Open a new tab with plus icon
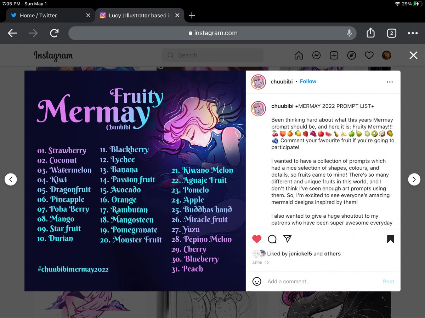This screenshot has width=425, height=318. 192,16
